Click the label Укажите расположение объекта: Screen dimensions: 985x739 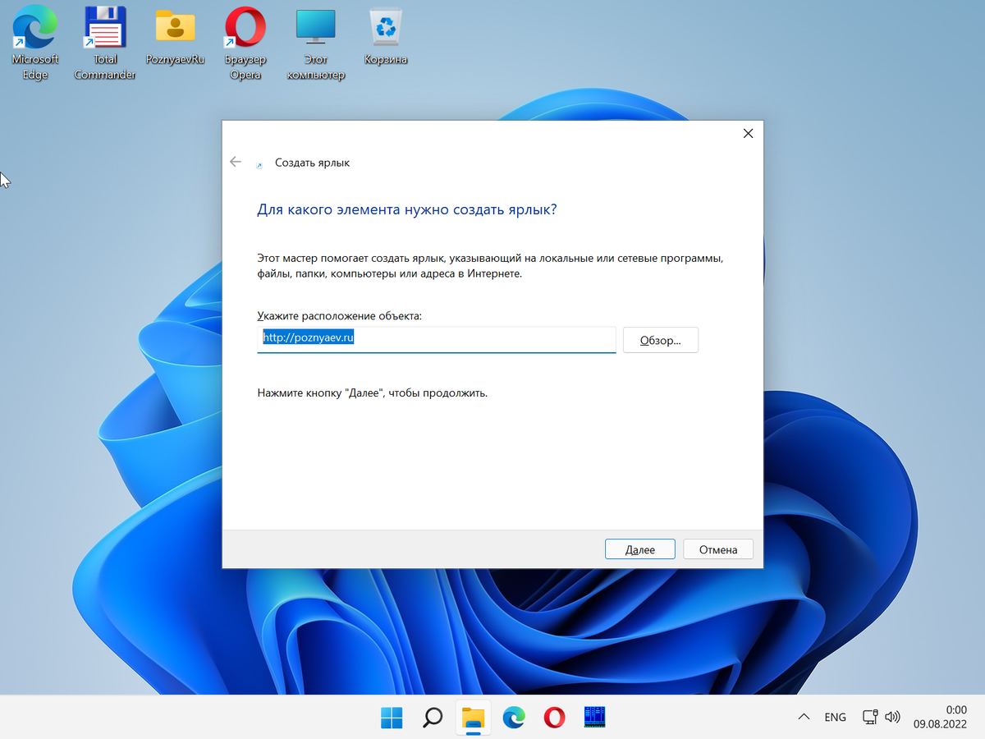click(x=339, y=315)
